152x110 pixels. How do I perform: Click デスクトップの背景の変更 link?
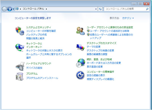(100, 50)
